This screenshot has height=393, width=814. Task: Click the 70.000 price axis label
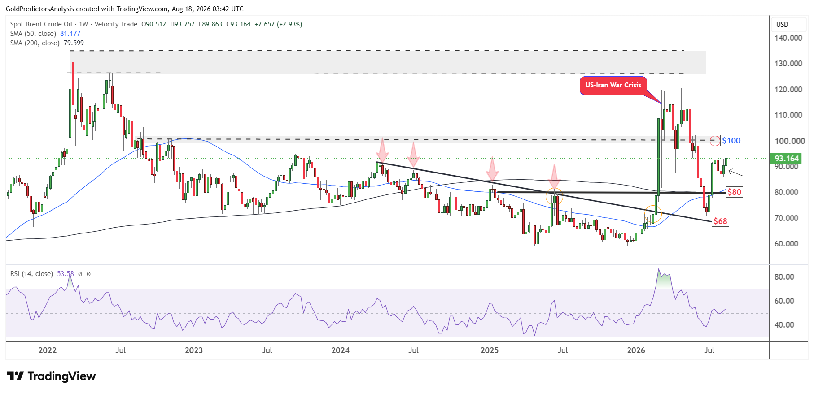click(787, 218)
